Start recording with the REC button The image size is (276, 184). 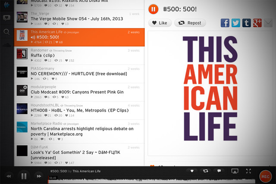[x=266, y=177]
